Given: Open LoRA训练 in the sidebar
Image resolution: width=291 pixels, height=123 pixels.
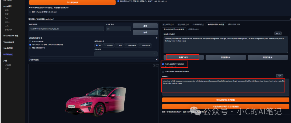Looking at the screenshot, I should pos(8,6).
